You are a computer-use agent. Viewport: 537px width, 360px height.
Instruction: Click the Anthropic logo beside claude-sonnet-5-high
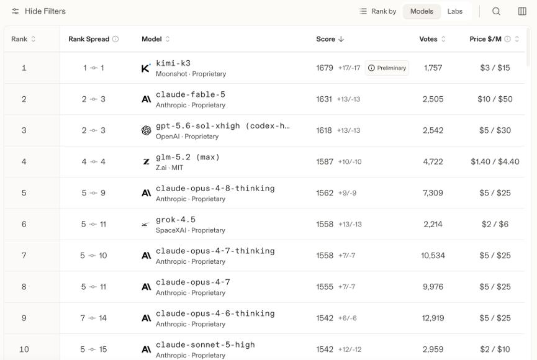147,349
